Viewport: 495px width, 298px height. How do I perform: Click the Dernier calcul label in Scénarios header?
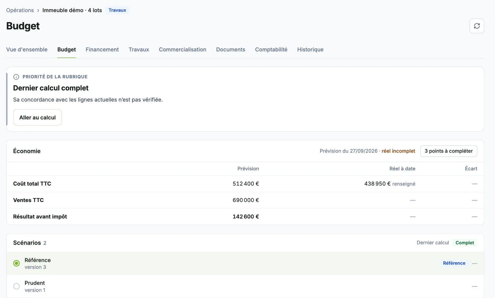point(433,243)
